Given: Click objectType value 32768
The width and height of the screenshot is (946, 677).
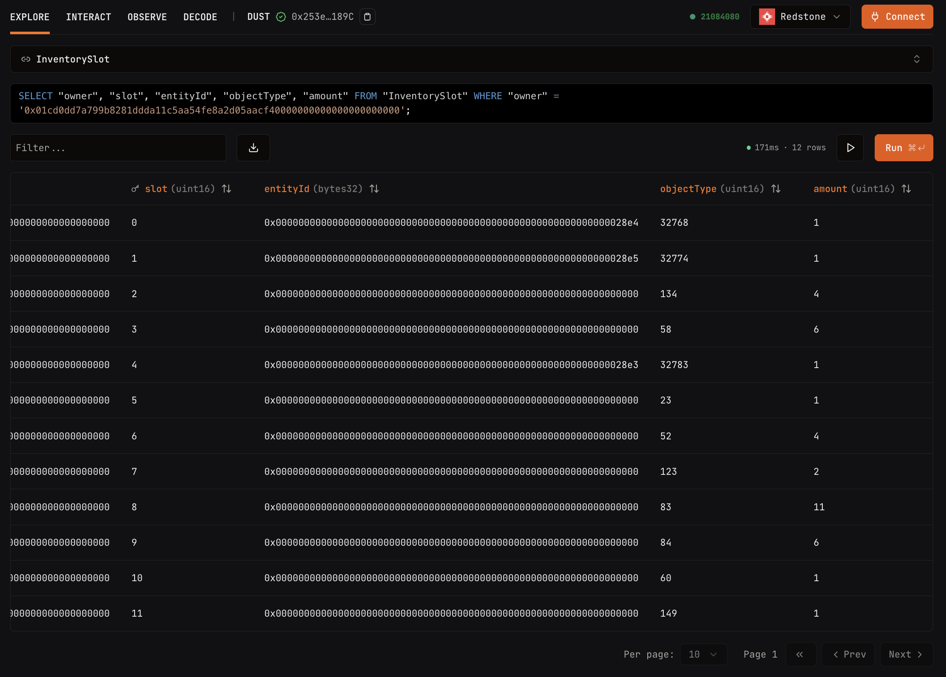Looking at the screenshot, I should 674,222.
